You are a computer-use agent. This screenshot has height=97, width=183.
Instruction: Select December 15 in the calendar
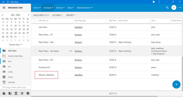(7, 29)
